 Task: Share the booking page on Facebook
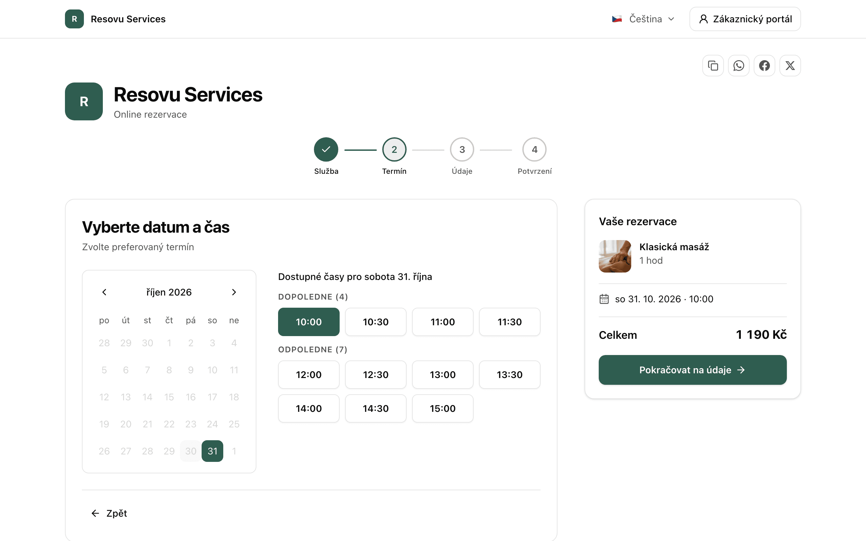[765, 66]
